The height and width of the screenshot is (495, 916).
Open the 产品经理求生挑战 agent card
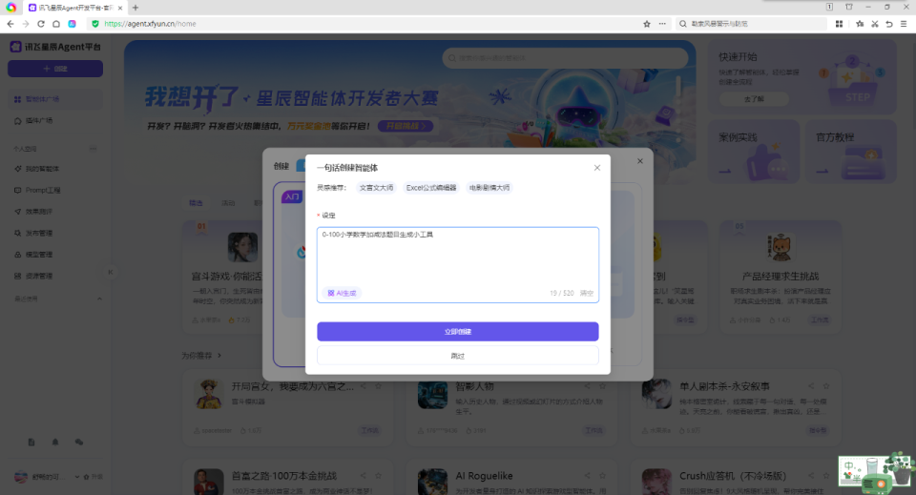click(x=780, y=275)
